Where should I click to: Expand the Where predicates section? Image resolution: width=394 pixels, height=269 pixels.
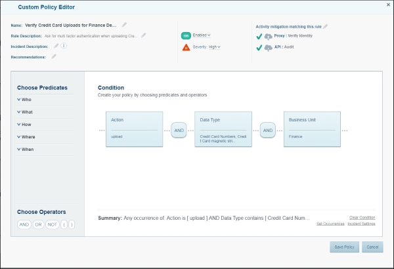(28, 136)
